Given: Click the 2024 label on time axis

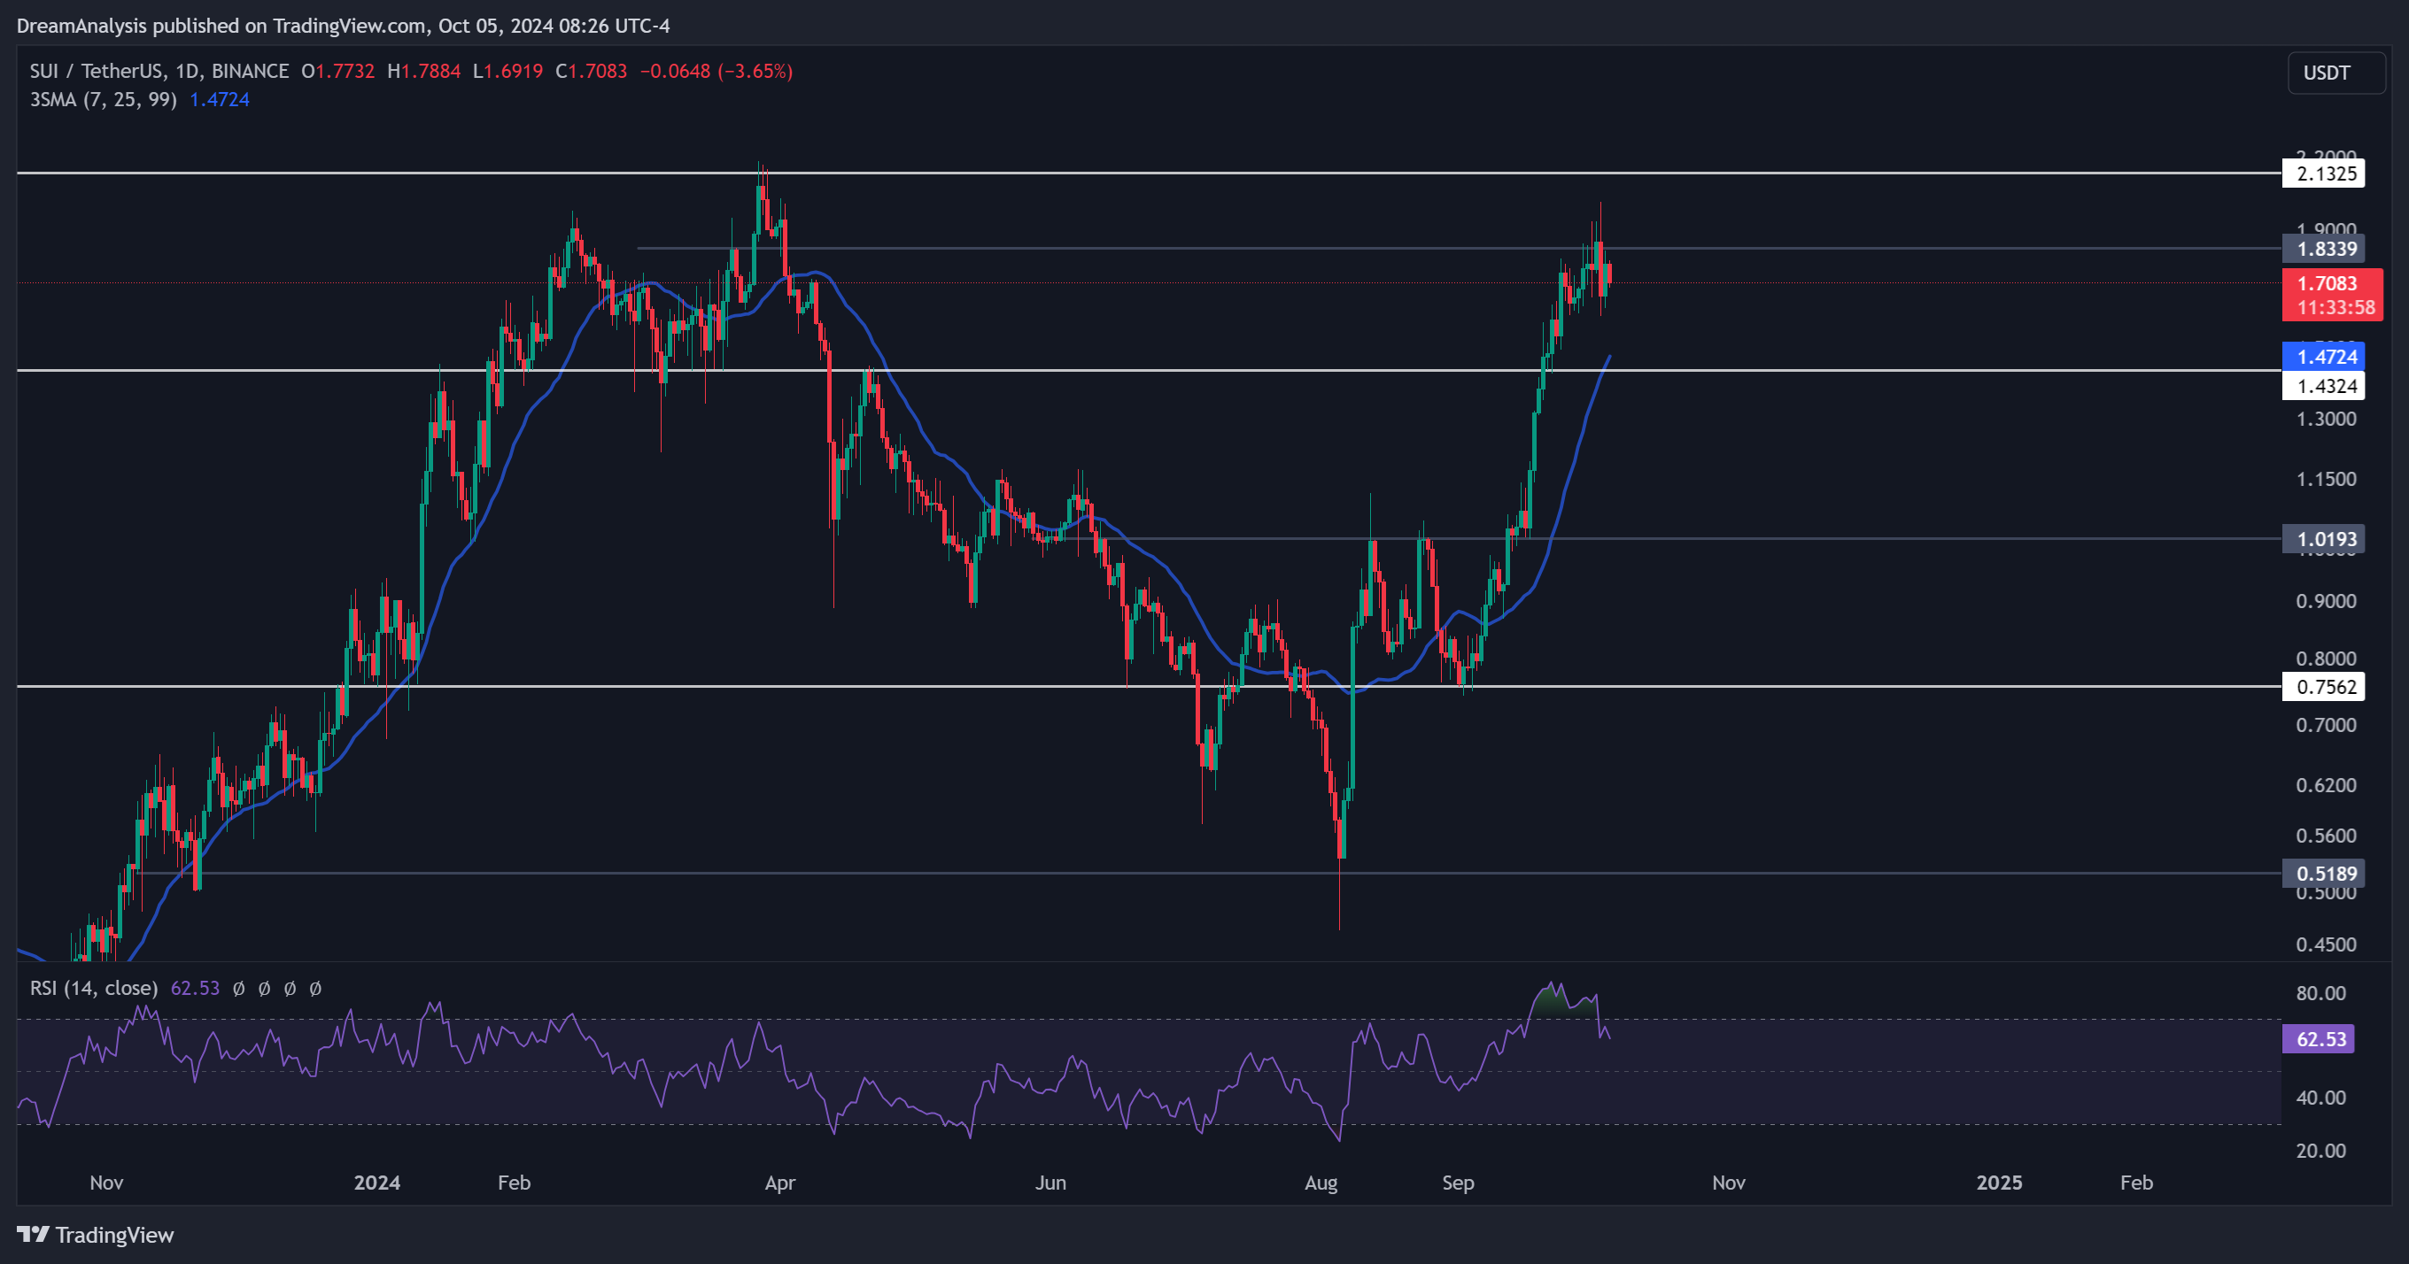Looking at the screenshot, I should click(377, 1183).
